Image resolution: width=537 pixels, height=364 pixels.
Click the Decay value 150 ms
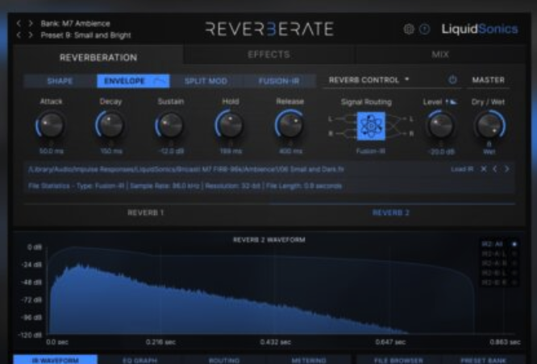(111, 151)
